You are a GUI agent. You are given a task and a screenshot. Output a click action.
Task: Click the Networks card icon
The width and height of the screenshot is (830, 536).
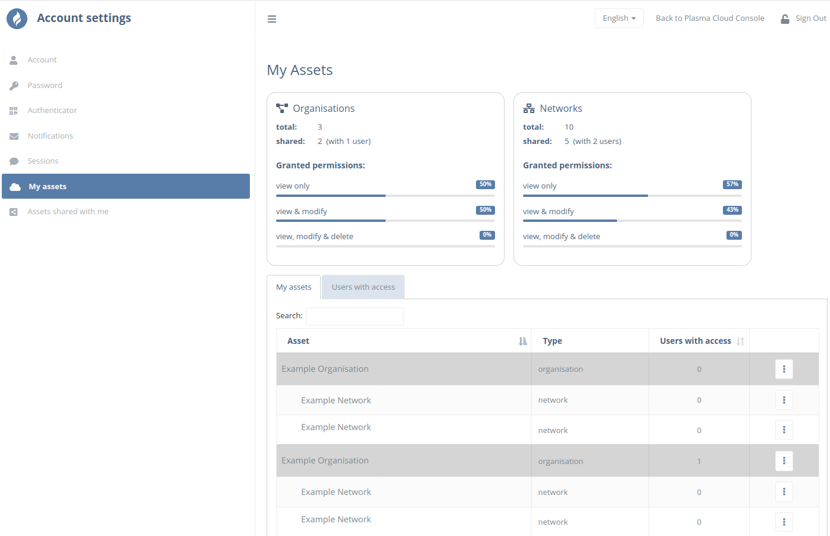[529, 108]
